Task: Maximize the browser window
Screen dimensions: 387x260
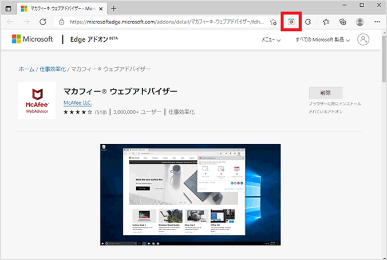Action: [362, 5]
